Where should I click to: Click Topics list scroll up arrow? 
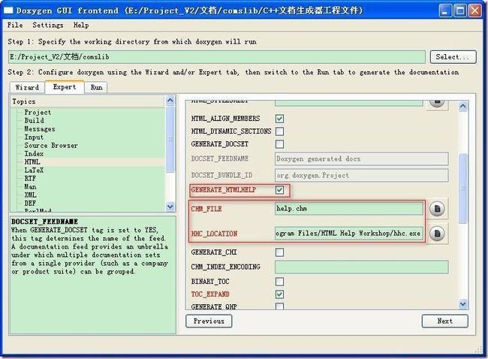click(170, 100)
